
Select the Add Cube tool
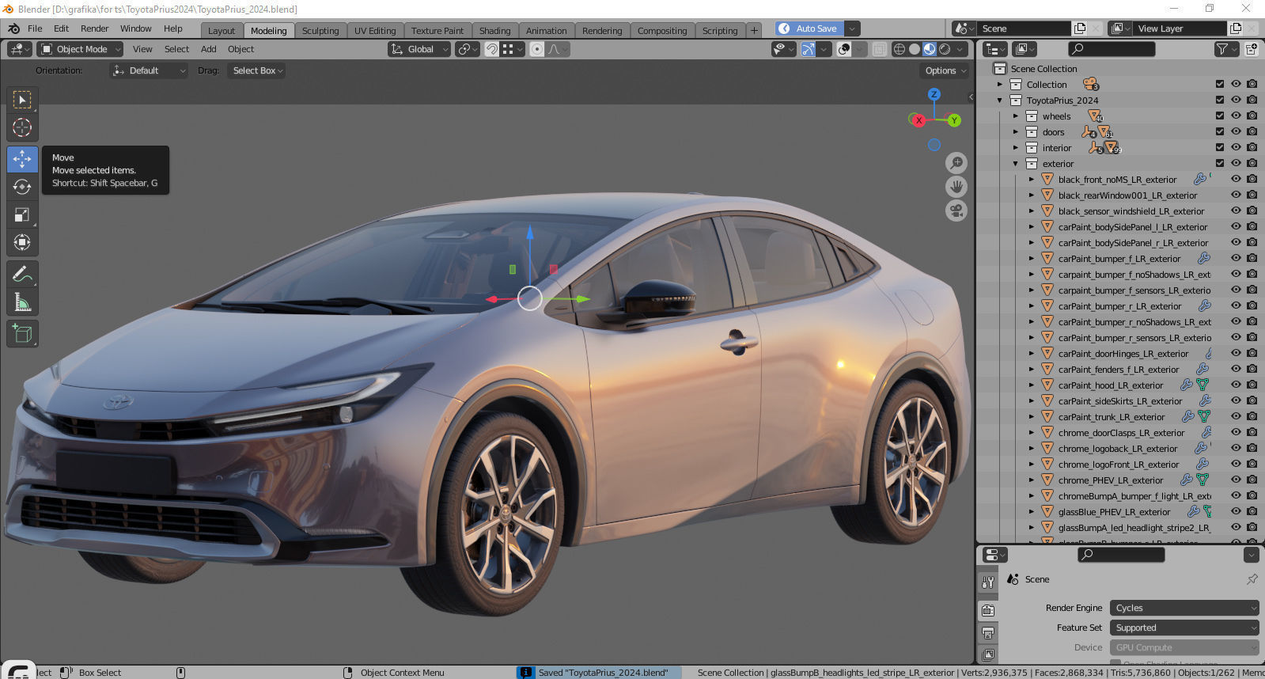[22, 334]
